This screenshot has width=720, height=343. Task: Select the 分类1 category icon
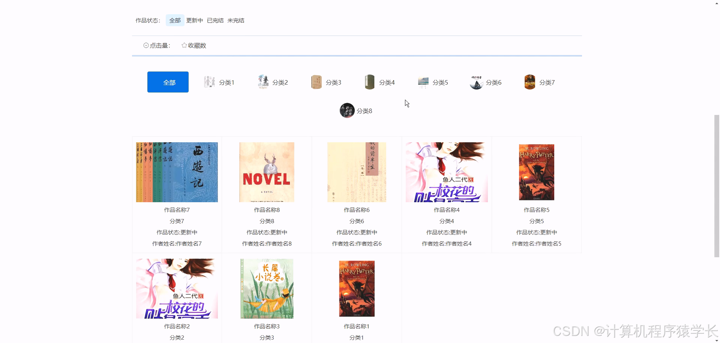pos(210,82)
